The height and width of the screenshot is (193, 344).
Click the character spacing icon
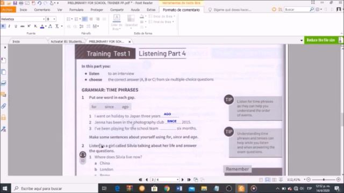pyautogui.click(x=50, y=26)
